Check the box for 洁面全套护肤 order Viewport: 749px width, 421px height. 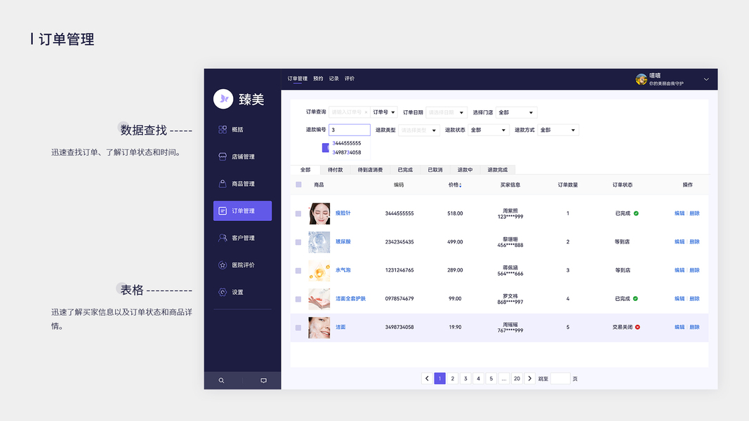298,300
